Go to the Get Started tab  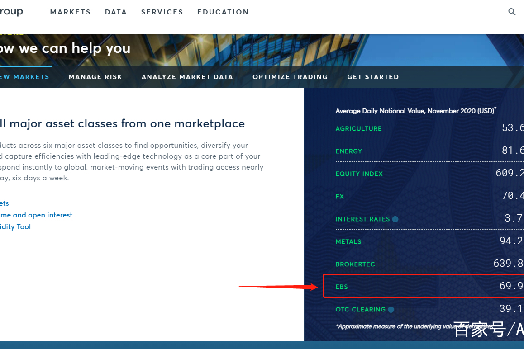[373, 77]
